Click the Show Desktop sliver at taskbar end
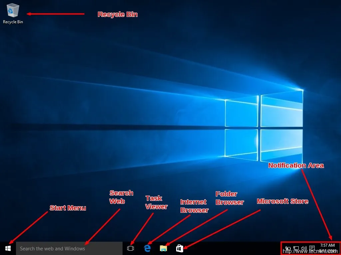This screenshot has height=255, width=341. coord(340,248)
